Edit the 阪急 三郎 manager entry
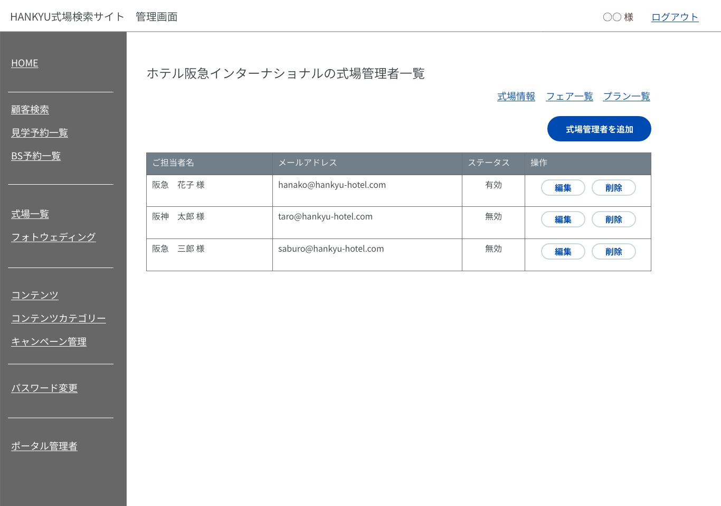This screenshot has height=506, width=721. coord(563,252)
